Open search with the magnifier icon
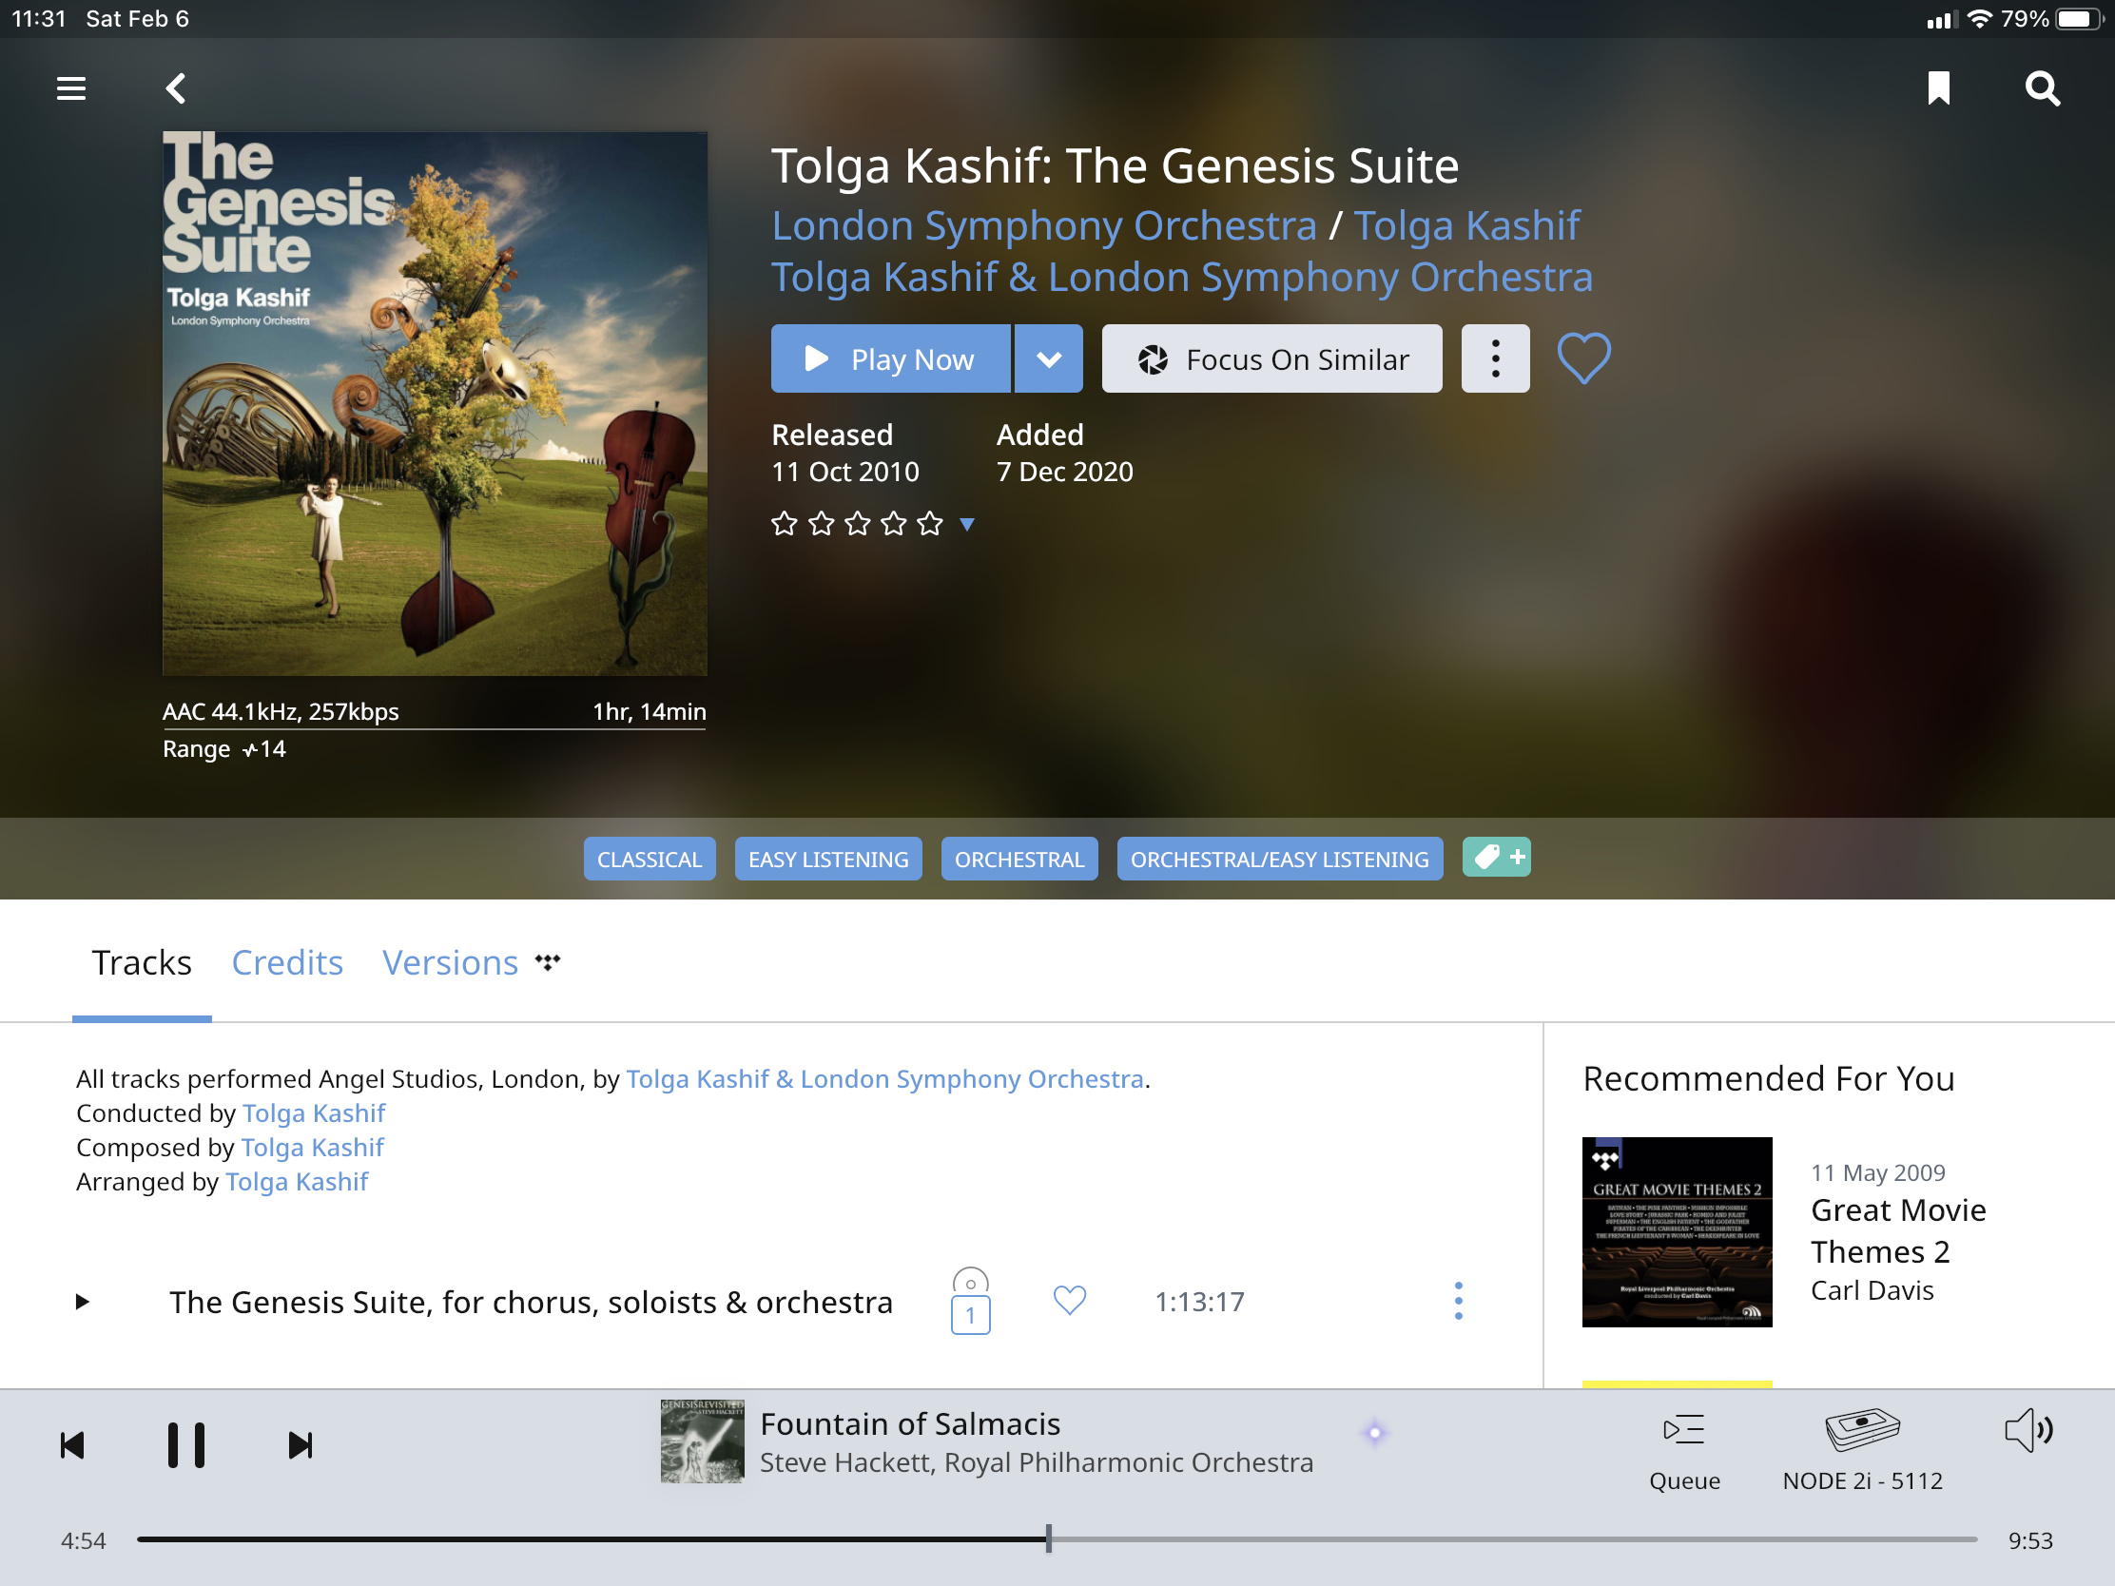The height and width of the screenshot is (1586, 2115). (x=2042, y=89)
